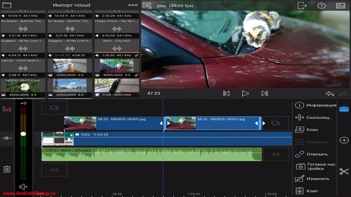Tap the empty audio slot after Ikson clip
This screenshot has height=197, width=351.
(276, 154)
